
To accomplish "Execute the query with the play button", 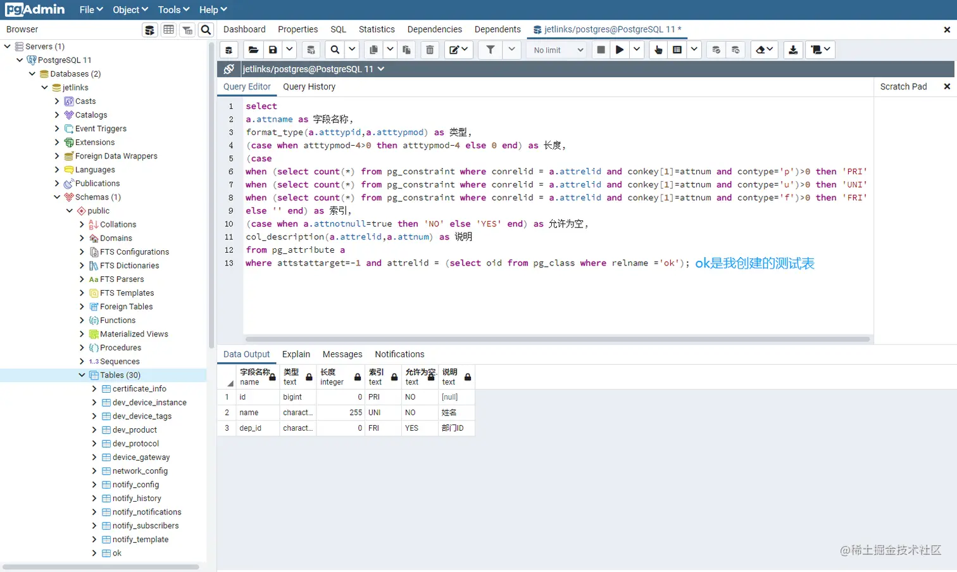I will click(x=620, y=49).
